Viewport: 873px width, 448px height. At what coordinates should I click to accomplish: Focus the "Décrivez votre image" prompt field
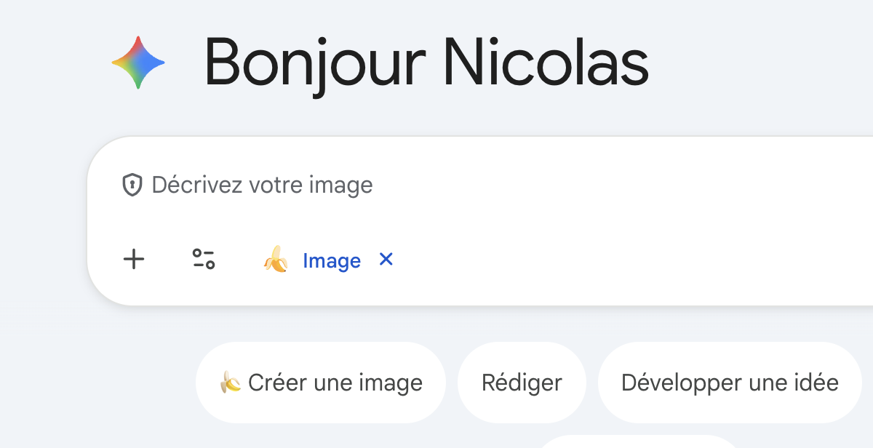point(436,185)
